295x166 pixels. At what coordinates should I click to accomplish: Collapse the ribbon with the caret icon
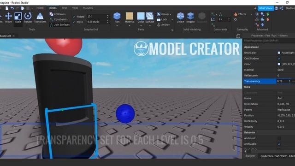(255, 8)
